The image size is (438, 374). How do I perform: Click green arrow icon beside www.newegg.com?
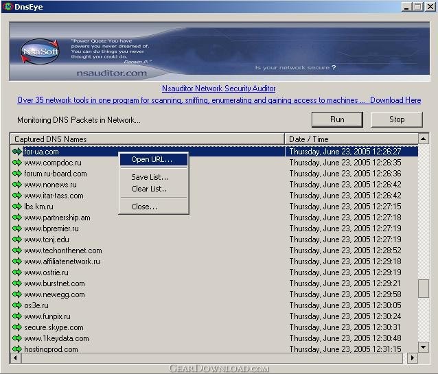click(17, 294)
